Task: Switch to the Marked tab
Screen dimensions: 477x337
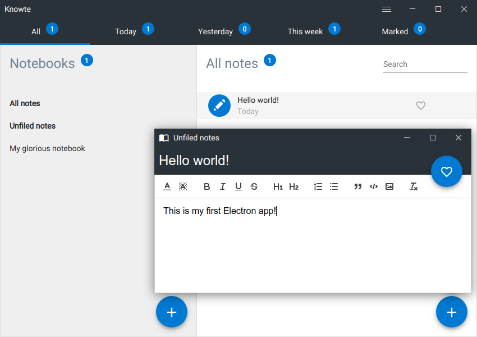Action: 403,31
